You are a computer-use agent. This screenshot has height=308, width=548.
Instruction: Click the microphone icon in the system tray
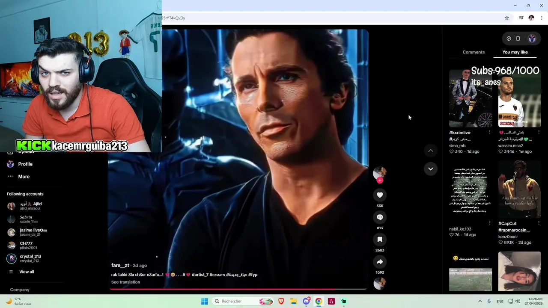(489, 301)
